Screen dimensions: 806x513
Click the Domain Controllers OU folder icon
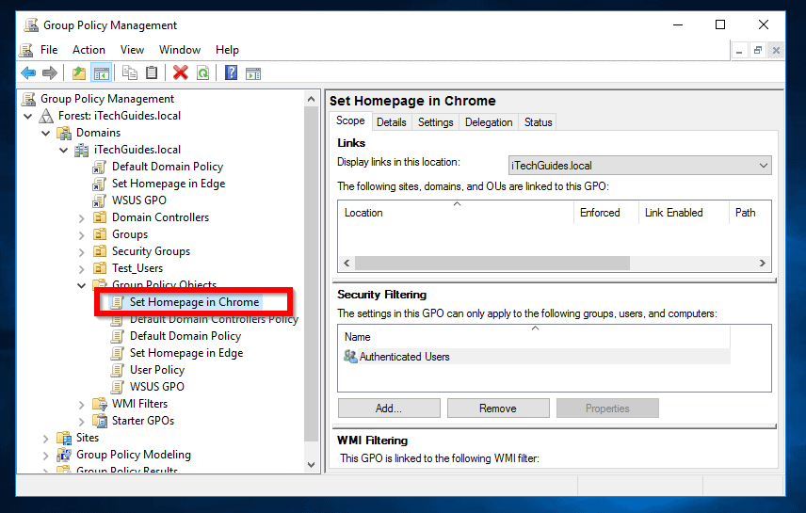[100, 217]
